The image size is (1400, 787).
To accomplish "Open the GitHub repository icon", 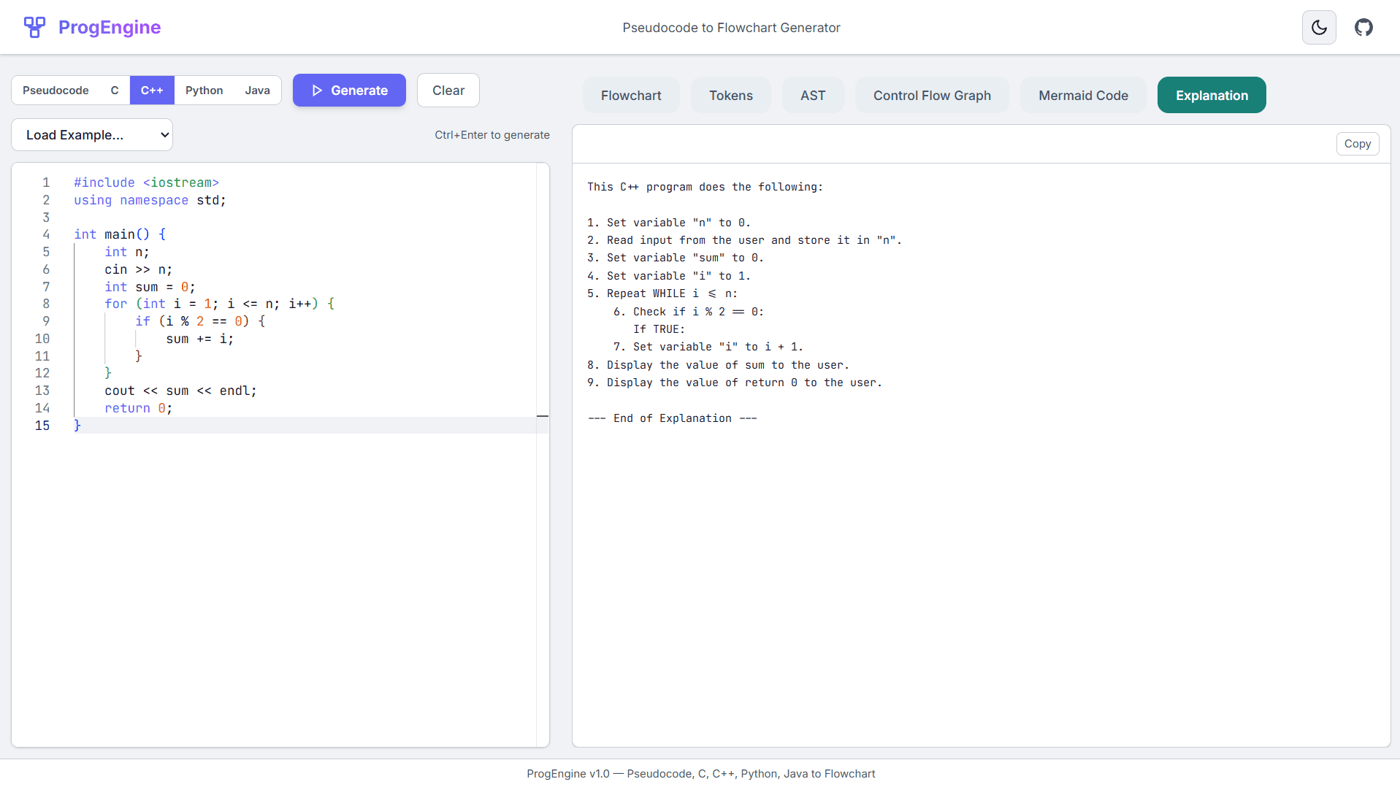I will coord(1363,27).
